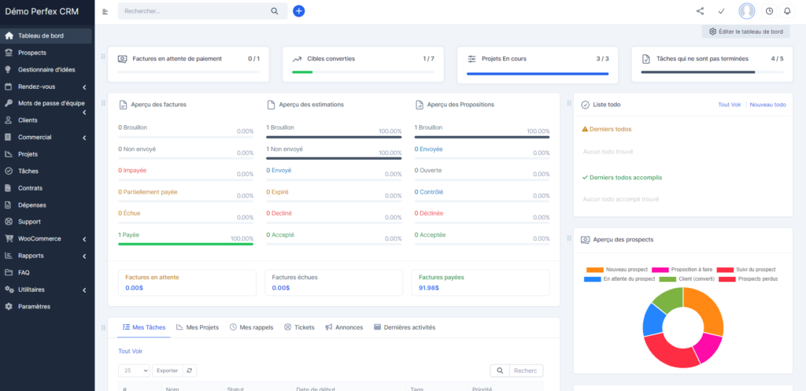
Task: Click the Aperçu des factures file icon
Action: point(123,105)
